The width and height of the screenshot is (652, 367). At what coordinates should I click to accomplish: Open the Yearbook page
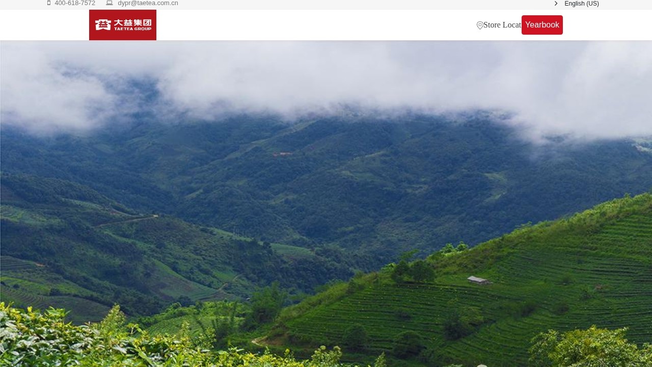542,25
